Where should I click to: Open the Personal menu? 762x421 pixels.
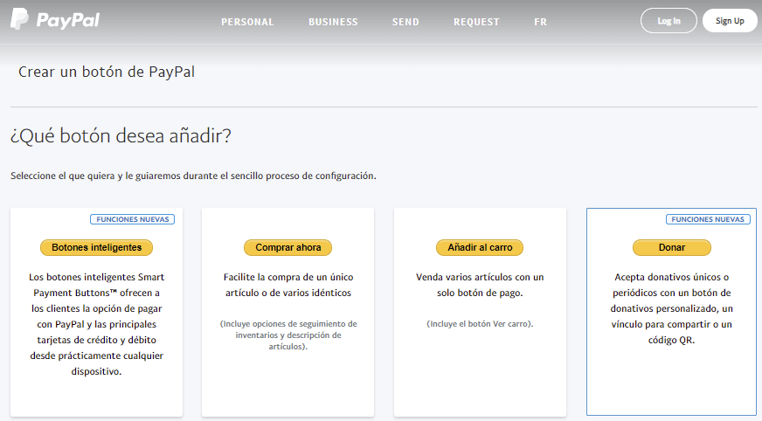point(247,22)
